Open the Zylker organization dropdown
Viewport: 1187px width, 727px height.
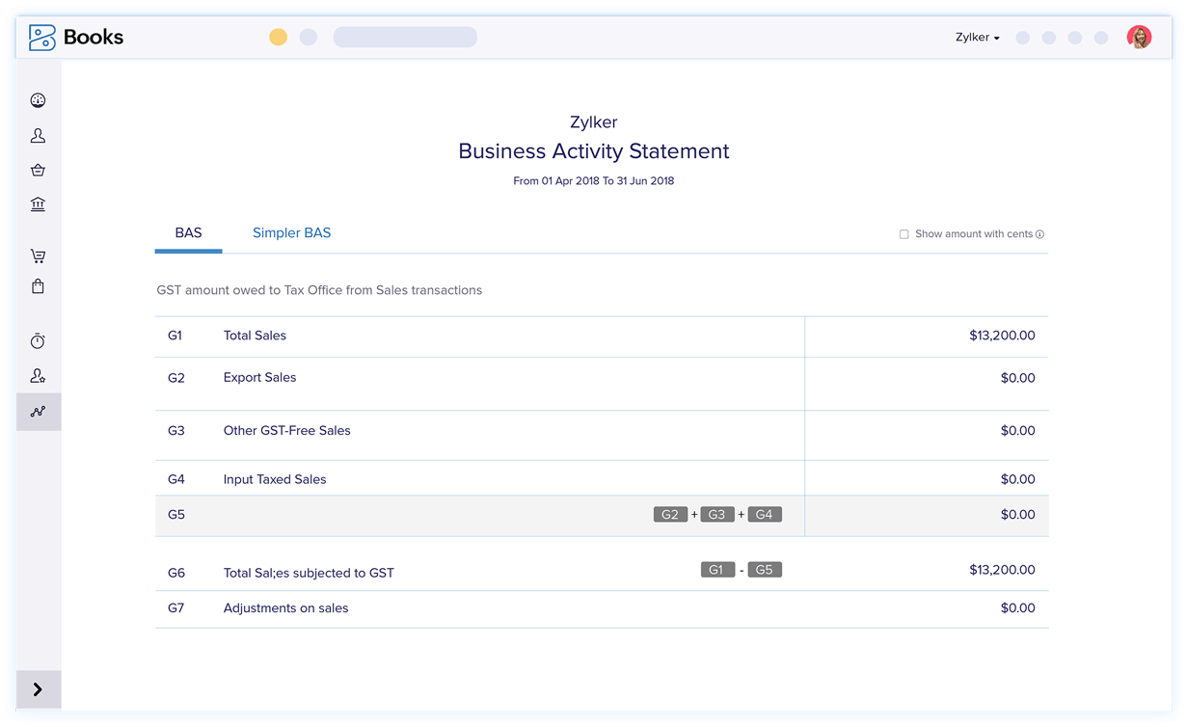click(x=978, y=38)
